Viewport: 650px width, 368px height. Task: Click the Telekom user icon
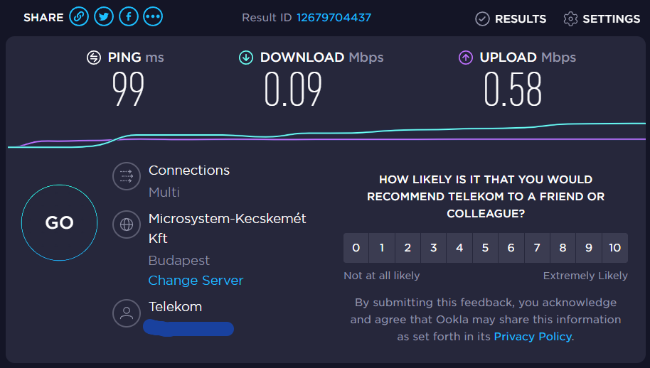point(127,313)
